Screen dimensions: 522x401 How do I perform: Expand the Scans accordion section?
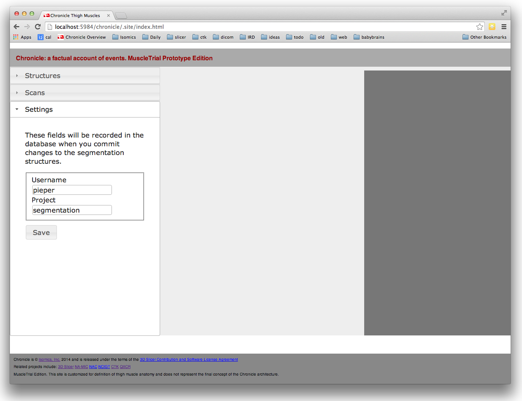pos(35,93)
